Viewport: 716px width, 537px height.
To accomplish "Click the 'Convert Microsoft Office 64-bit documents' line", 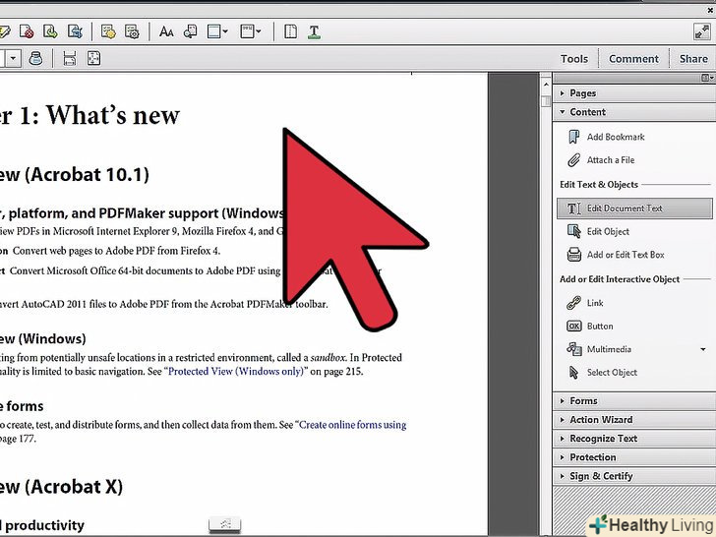I will coord(146,270).
